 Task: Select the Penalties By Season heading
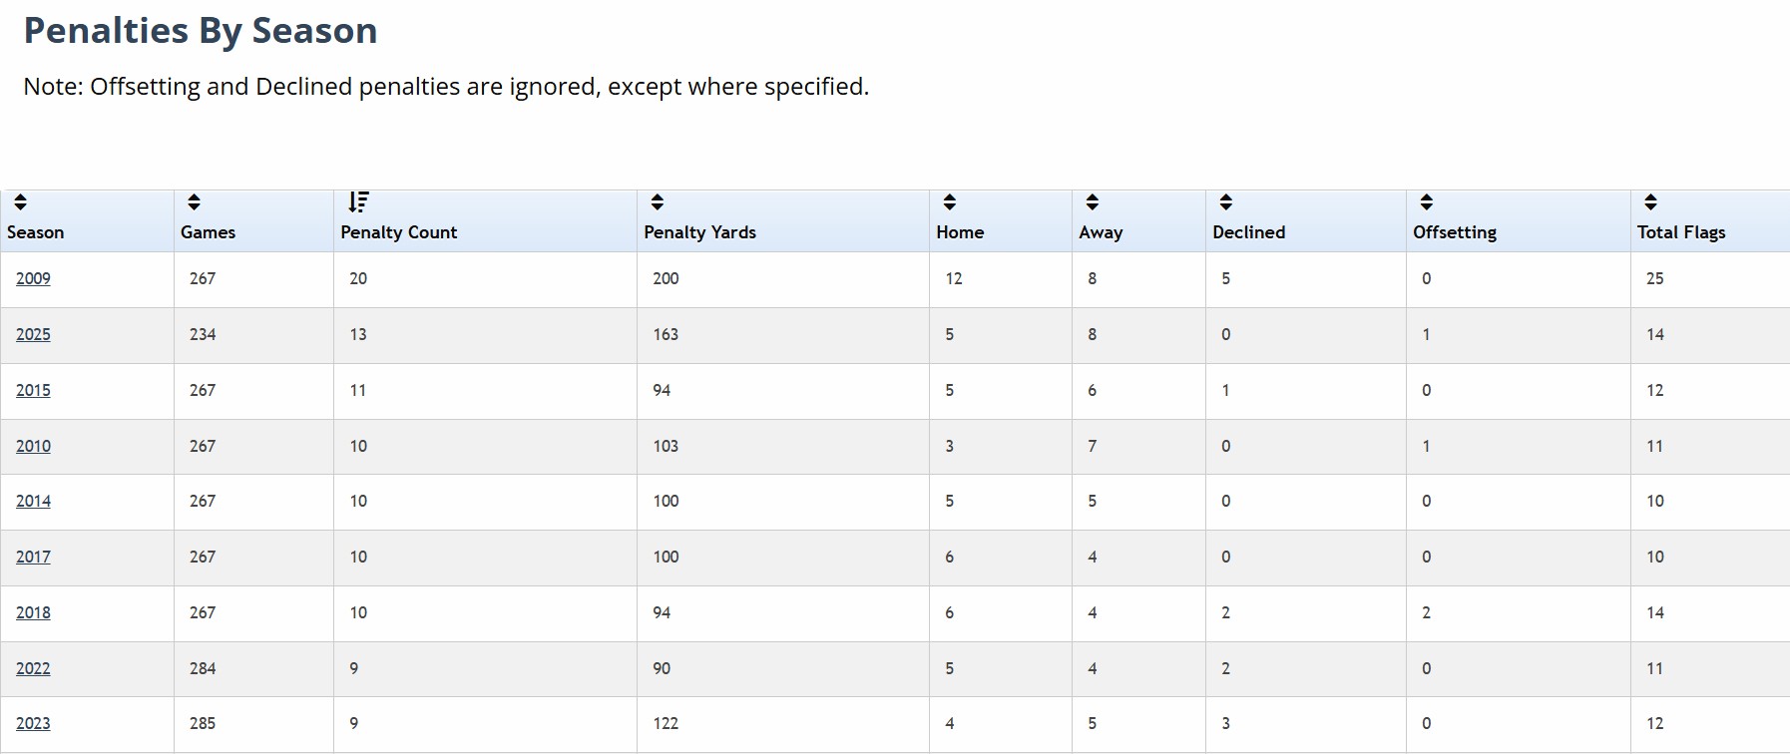point(201,31)
